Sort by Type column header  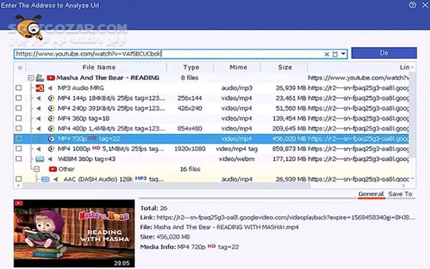pos(191,68)
